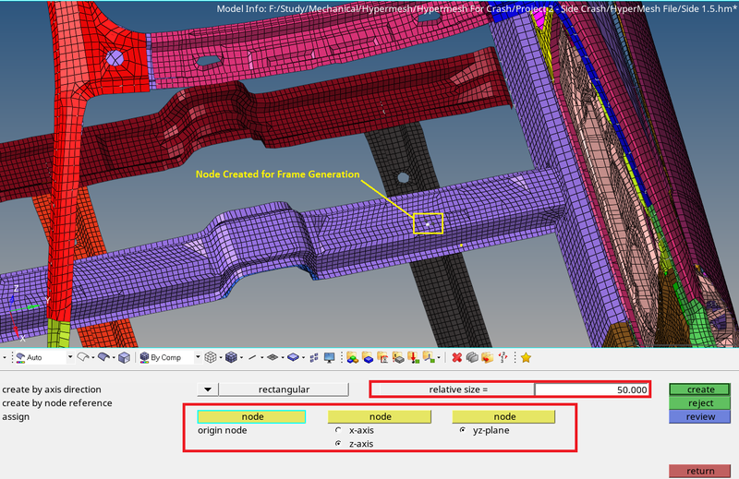Expand the rectangular system type switch
The image size is (739, 479).
208,389
